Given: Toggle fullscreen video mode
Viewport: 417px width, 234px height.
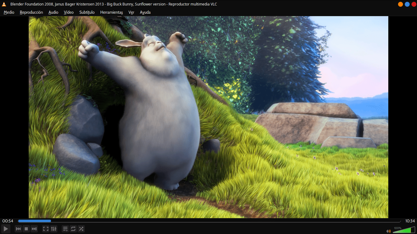Looking at the screenshot, I should (46, 229).
